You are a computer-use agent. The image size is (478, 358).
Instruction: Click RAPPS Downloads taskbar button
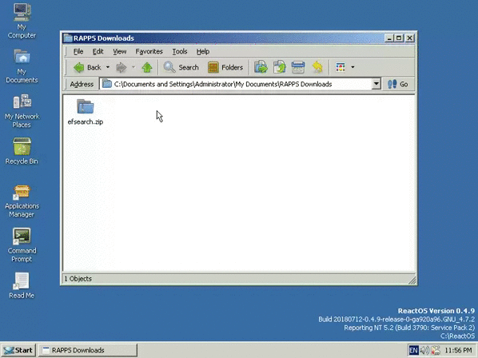[87, 350]
